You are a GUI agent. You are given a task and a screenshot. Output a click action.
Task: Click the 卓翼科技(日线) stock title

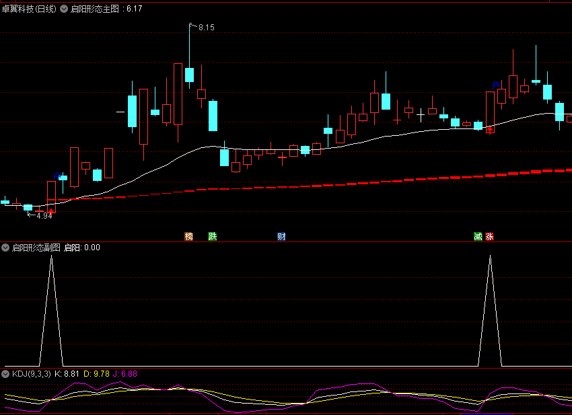pyautogui.click(x=29, y=9)
